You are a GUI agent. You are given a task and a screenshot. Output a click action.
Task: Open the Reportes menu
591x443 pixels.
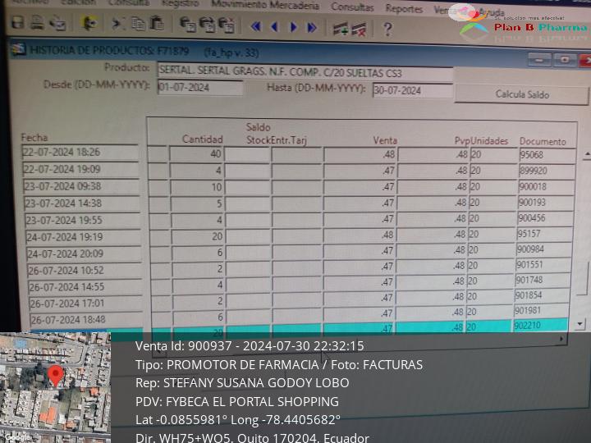(x=404, y=8)
